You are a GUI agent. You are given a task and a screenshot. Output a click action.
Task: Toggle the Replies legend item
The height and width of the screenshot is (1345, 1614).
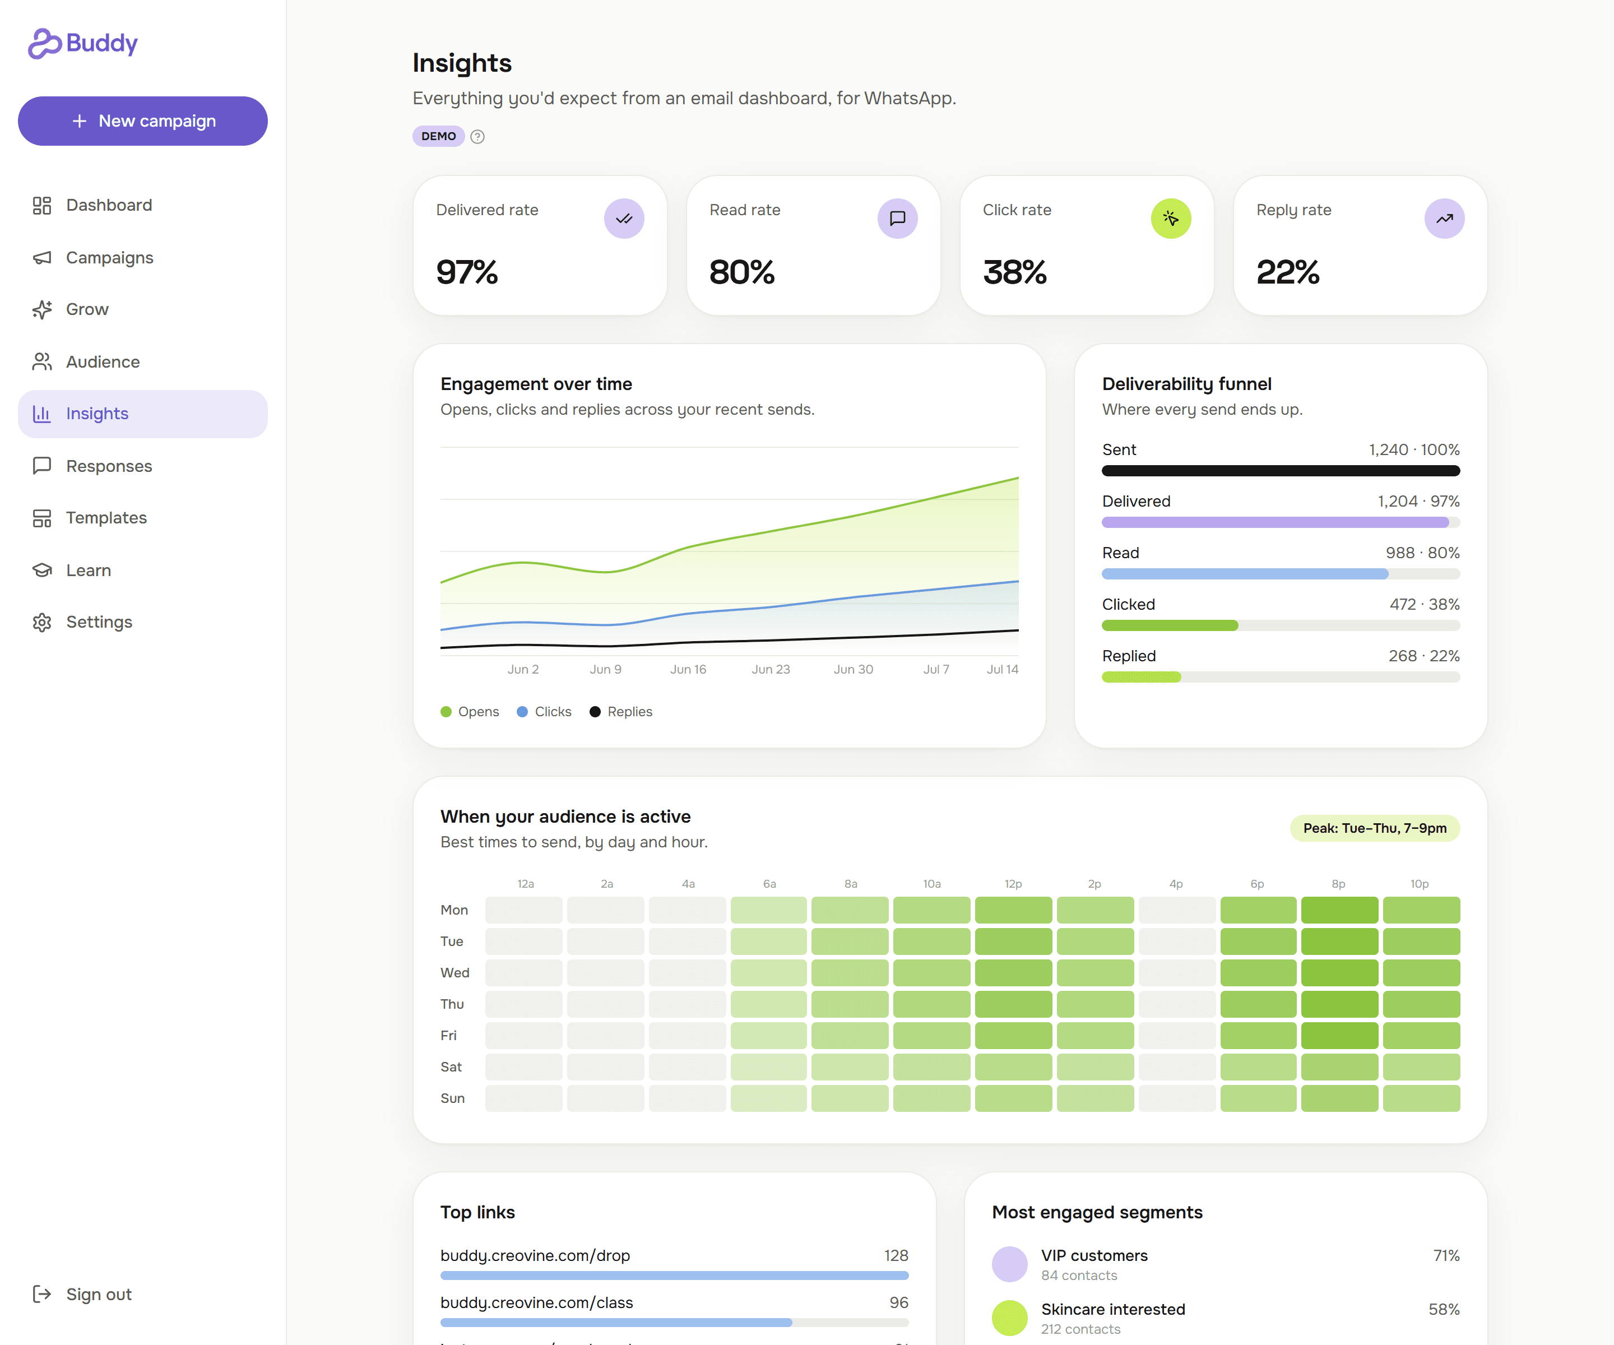[621, 712]
